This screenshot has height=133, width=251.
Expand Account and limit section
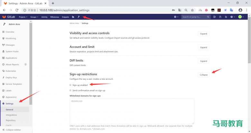[x=203, y=48]
